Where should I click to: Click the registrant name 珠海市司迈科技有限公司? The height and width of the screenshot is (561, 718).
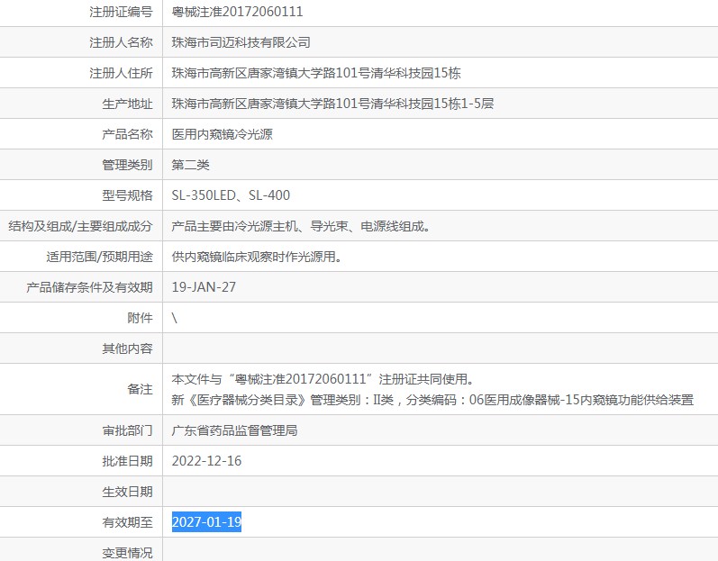(241, 42)
